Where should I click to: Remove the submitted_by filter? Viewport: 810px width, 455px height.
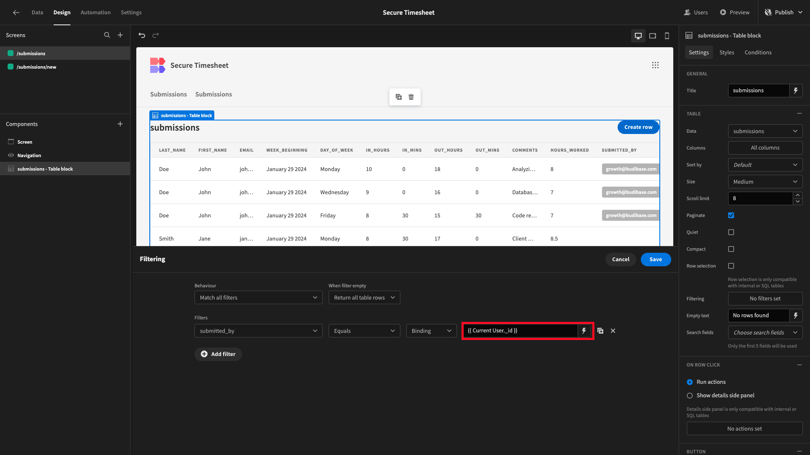click(613, 331)
